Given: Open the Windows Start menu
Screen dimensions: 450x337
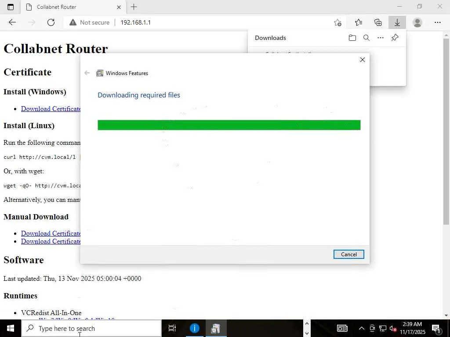Looking at the screenshot, I should coord(11,328).
